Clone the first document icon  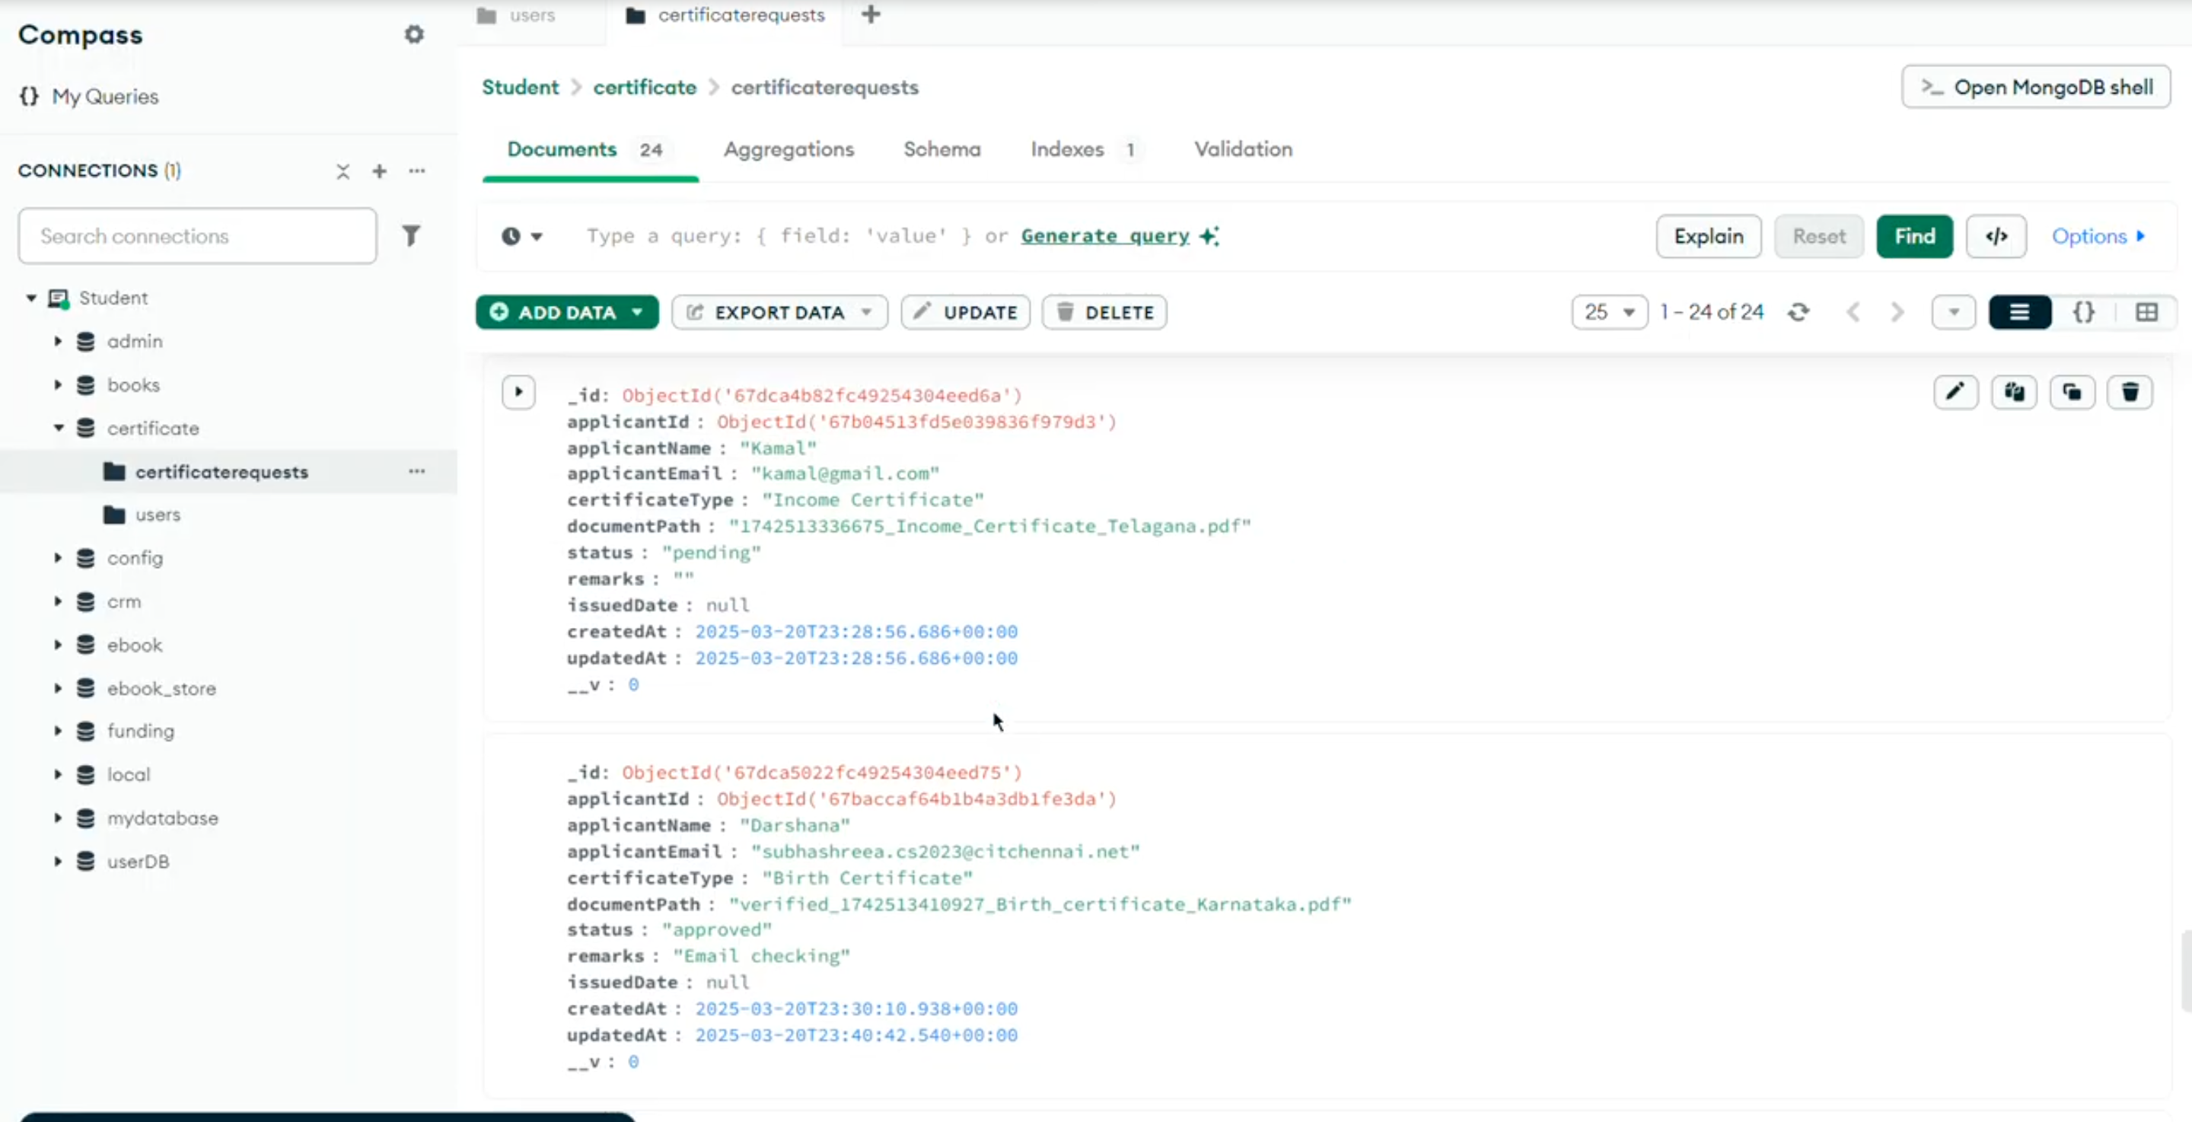(x=2071, y=391)
